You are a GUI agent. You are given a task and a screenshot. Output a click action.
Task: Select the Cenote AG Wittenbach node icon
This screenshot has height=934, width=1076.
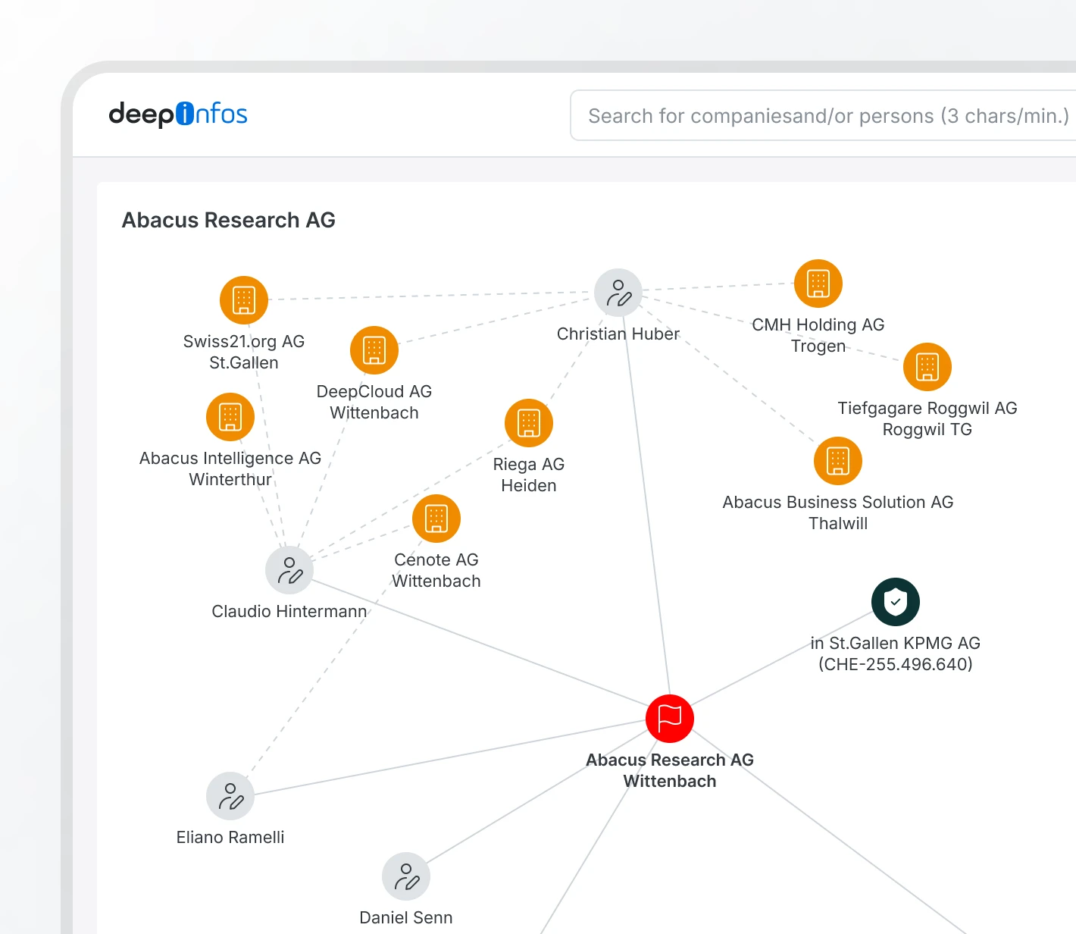tap(436, 519)
